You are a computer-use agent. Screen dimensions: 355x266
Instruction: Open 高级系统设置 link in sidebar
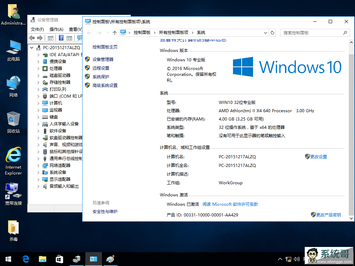105,85
